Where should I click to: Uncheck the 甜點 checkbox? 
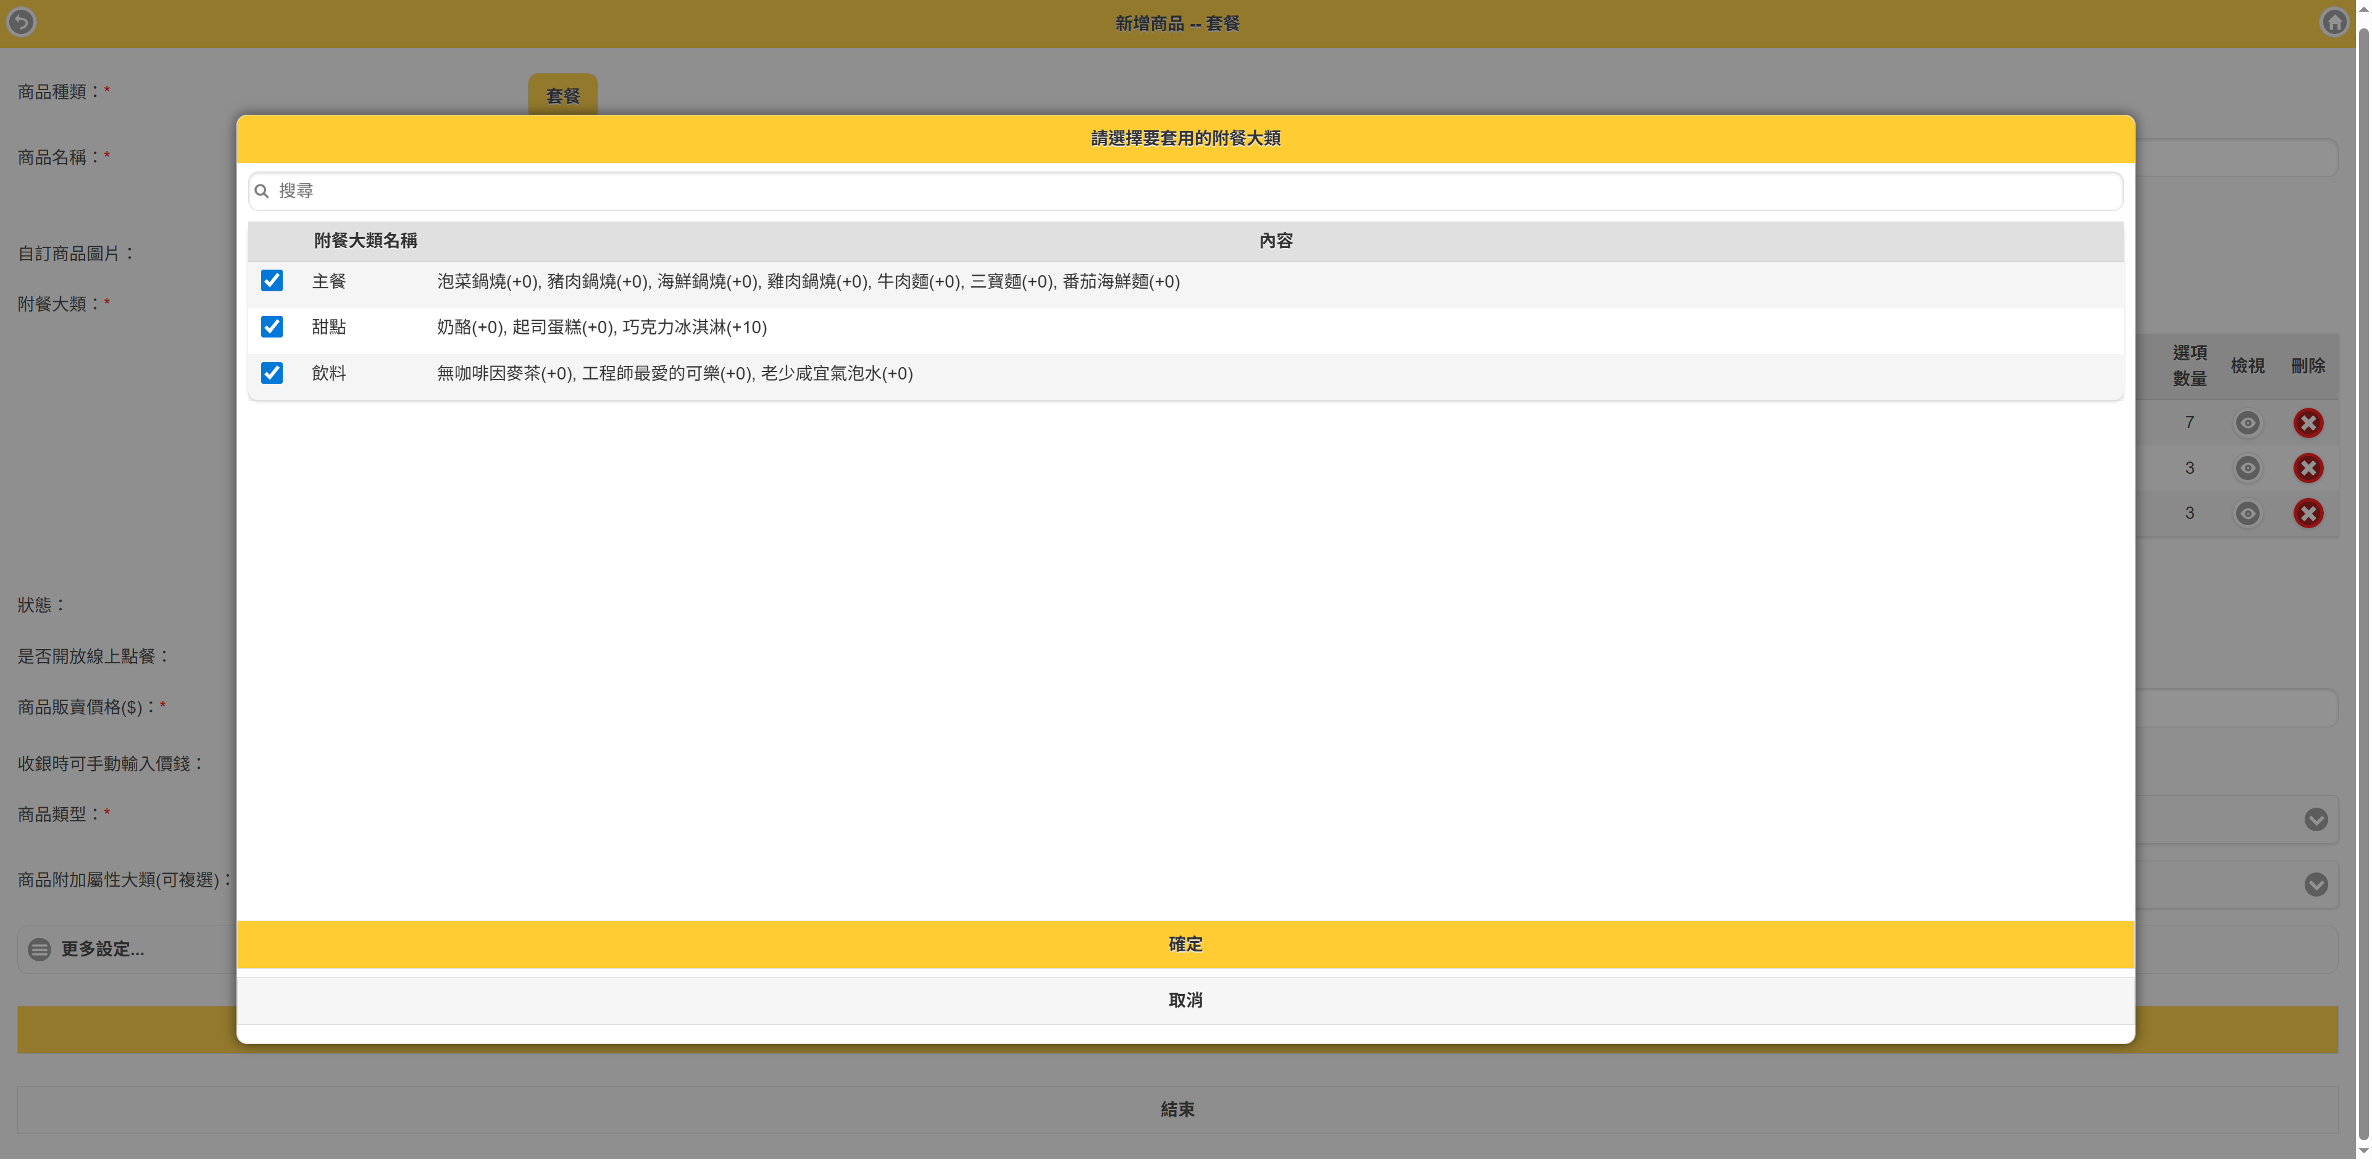click(x=272, y=326)
